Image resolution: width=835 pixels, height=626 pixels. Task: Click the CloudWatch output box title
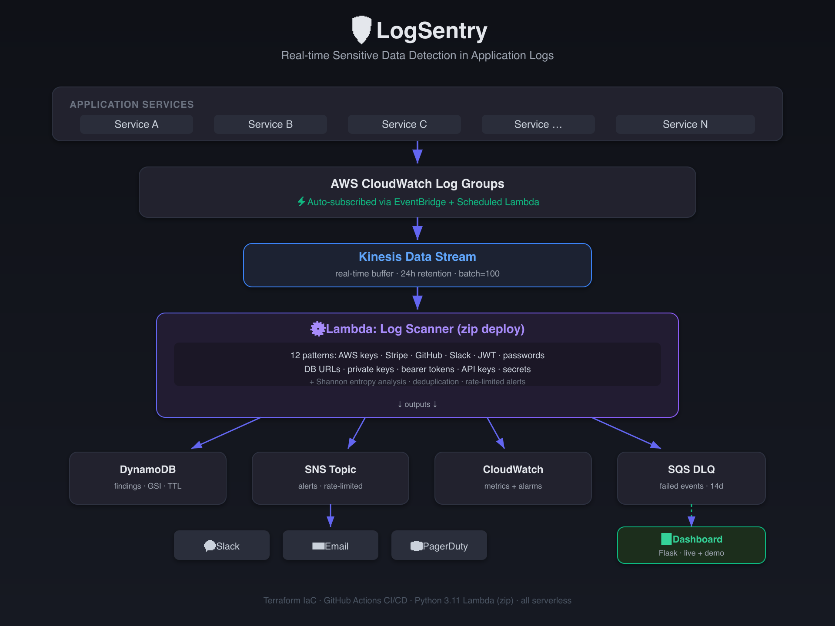(x=513, y=469)
